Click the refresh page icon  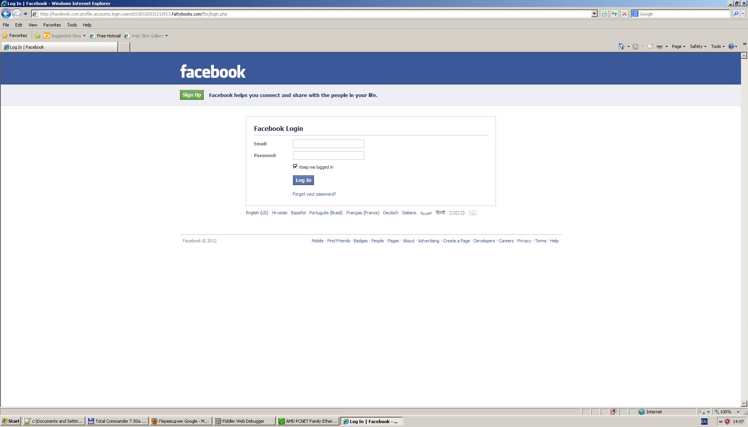[x=614, y=14]
